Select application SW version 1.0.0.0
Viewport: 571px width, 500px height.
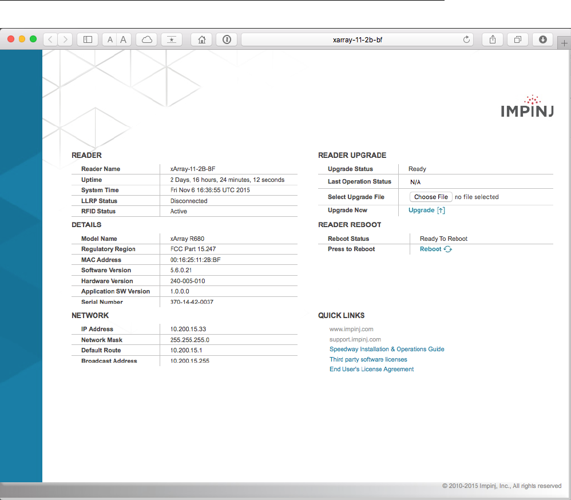pyautogui.click(x=180, y=291)
